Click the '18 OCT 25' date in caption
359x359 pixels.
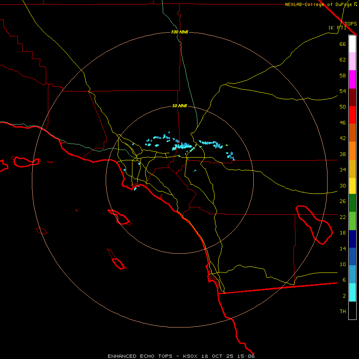[x=217, y=356]
